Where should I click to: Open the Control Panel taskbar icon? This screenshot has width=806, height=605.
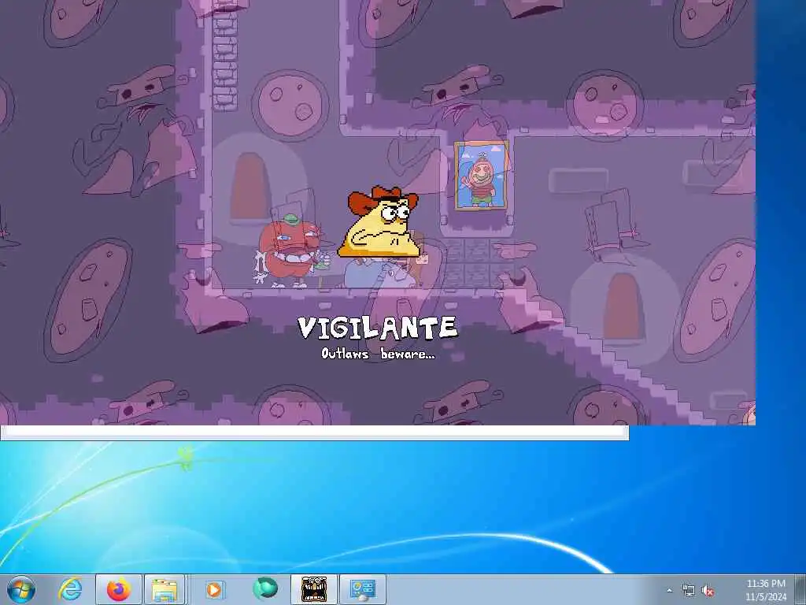tap(363, 589)
